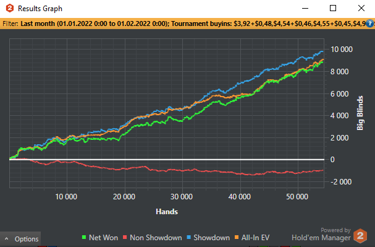Screen dimensions: 375x247
Task: Click the 20 000 hands x-axis value
Action: [x=124, y=197]
